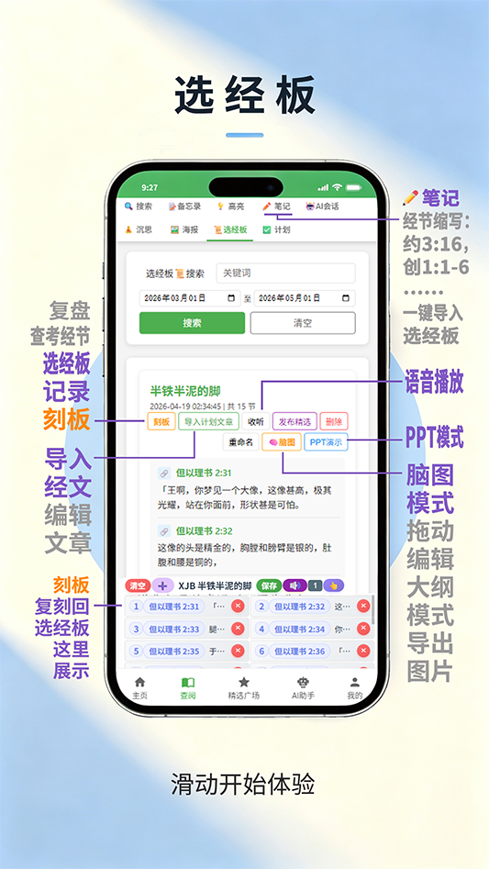
Task: Click the engraving list scrollbar
Action: pos(372,609)
